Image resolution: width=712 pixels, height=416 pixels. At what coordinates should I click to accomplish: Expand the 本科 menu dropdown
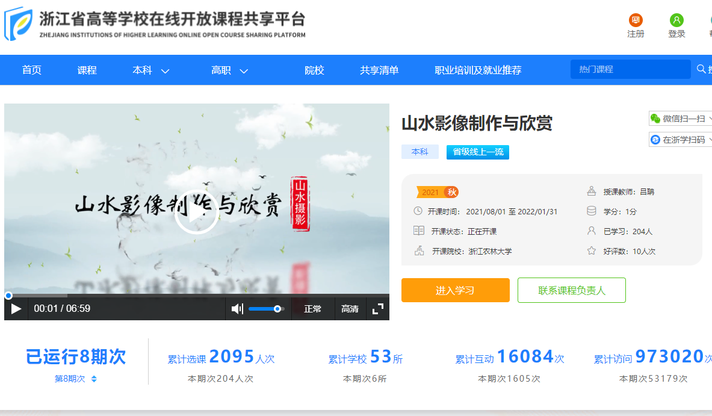click(x=150, y=70)
